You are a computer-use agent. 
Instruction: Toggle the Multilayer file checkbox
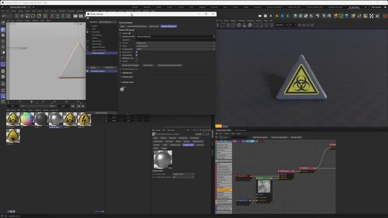[136, 58]
